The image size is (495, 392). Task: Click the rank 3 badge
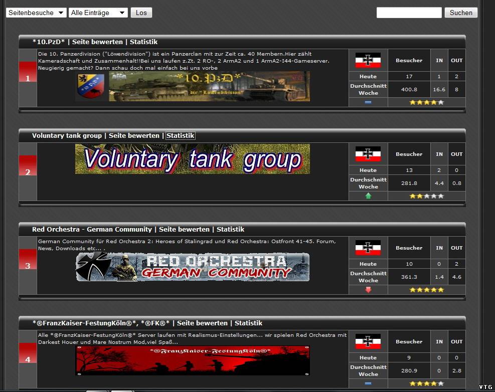(x=28, y=260)
